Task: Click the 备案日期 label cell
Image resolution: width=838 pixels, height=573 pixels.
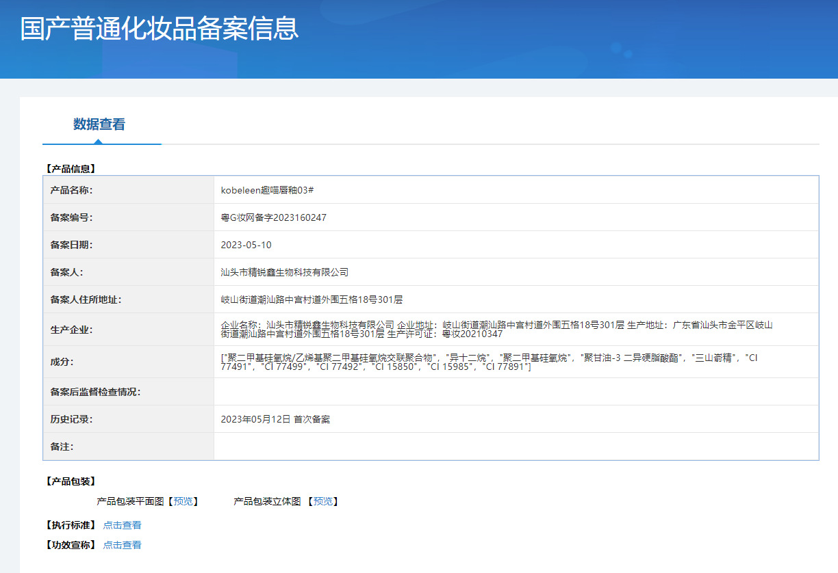Action: [x=129, y=245]
